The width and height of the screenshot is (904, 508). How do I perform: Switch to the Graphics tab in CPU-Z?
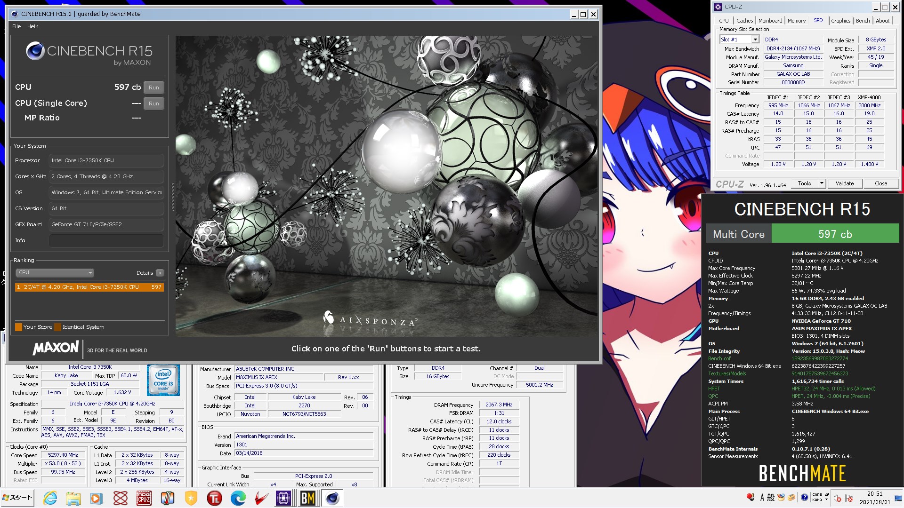pos(840,21)
